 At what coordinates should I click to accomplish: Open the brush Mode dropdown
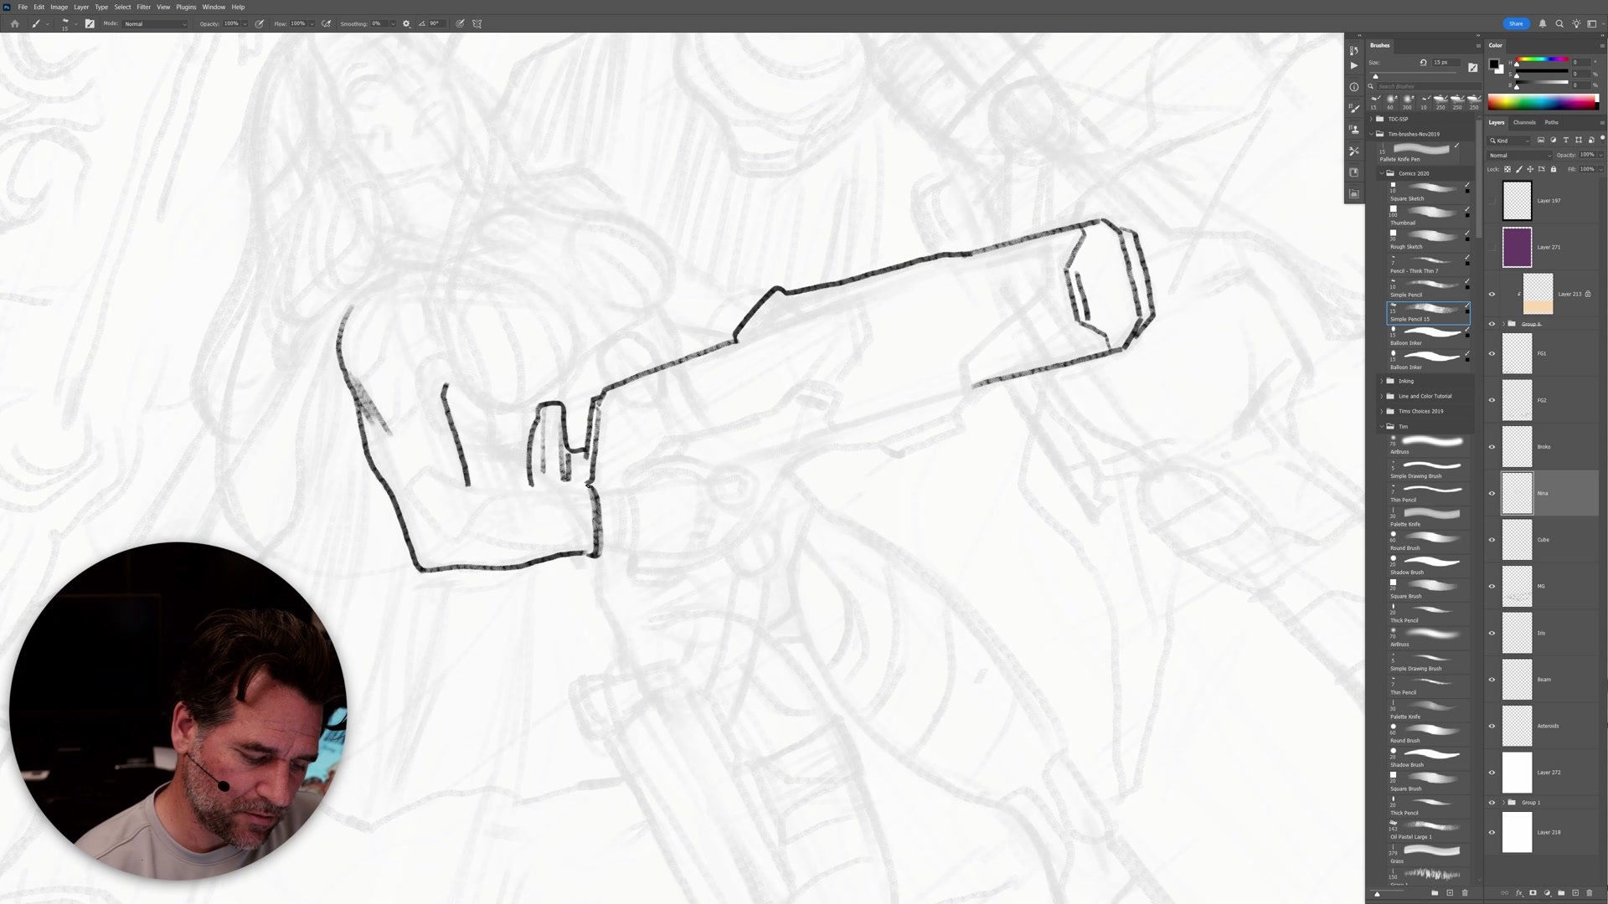155,23
